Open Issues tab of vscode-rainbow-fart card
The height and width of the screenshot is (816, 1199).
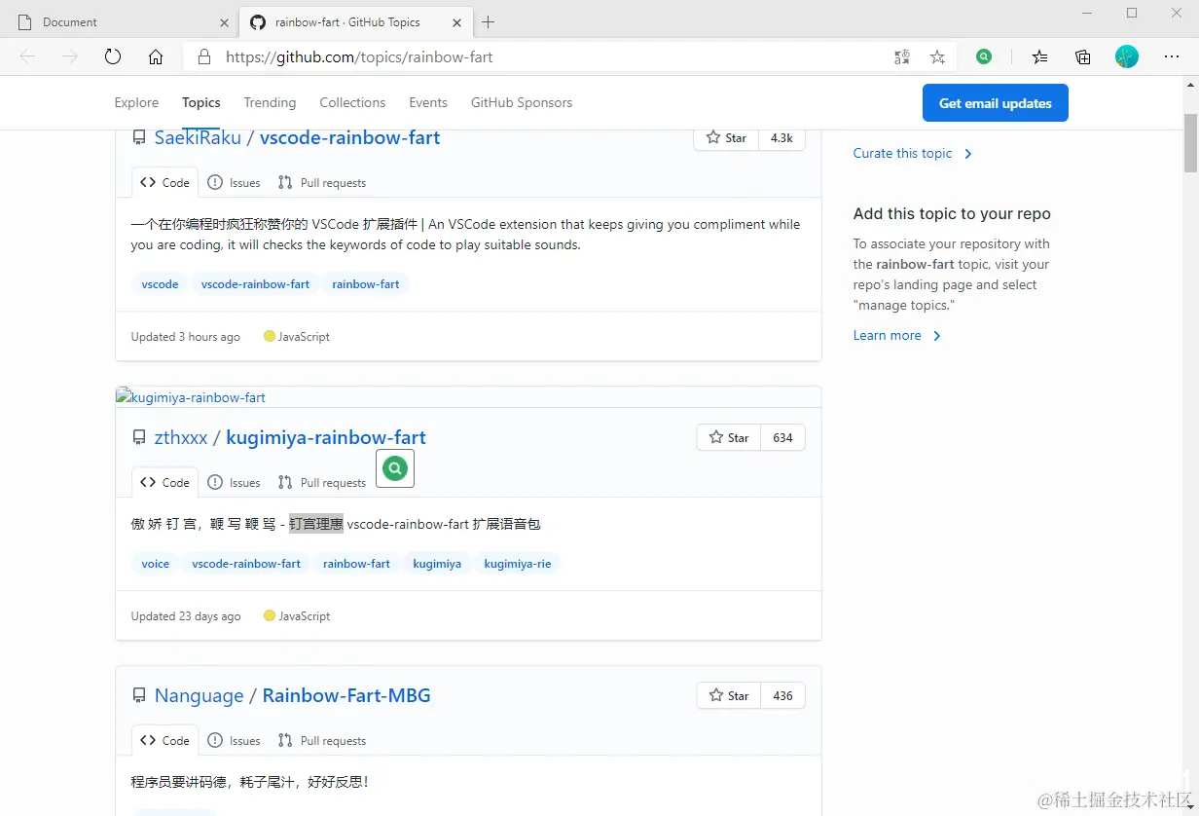[x=234, y=183]
